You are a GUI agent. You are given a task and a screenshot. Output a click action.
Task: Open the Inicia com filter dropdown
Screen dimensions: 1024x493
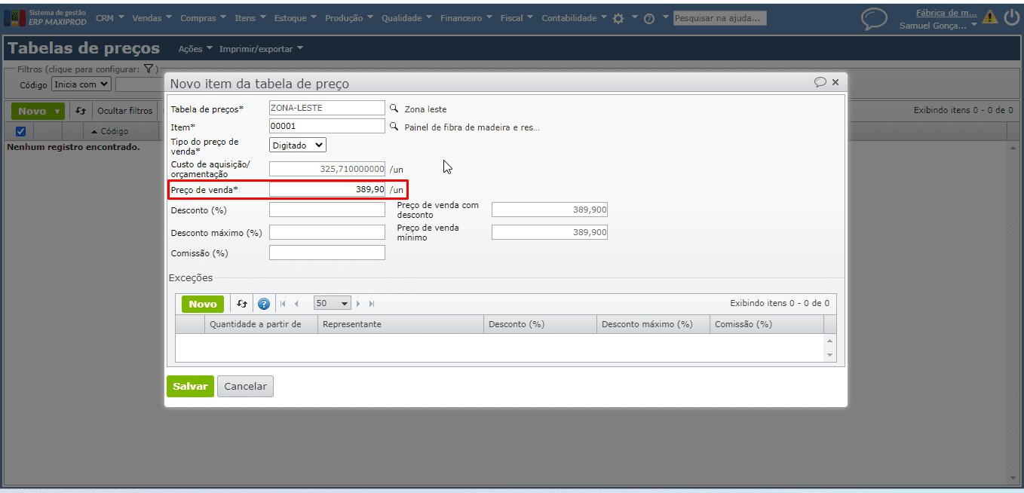pyautogui.click(x=81, y=84)
